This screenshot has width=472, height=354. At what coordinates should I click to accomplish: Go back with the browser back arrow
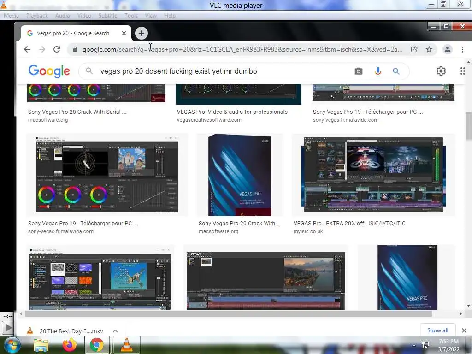27,49
